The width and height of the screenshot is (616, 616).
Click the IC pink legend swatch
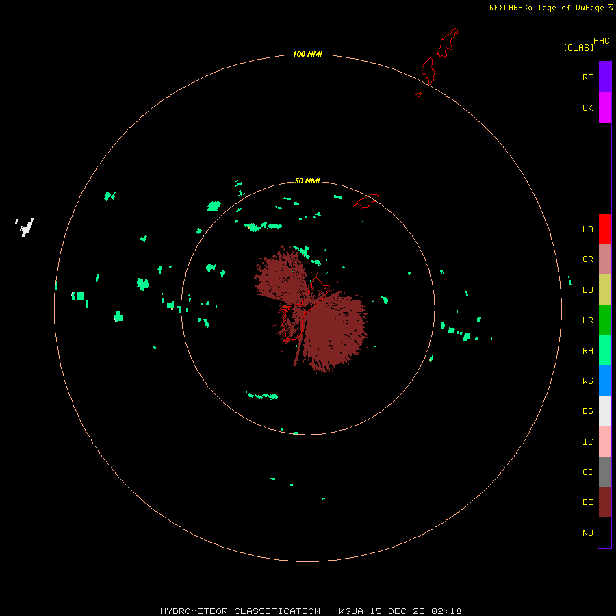click(x=604, y=441)
